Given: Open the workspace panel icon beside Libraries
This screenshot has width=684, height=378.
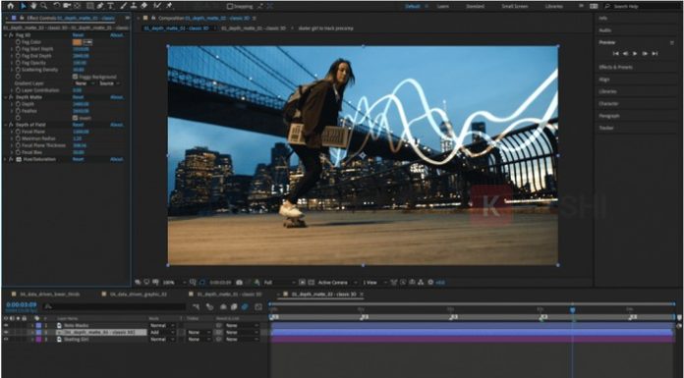Looking at the screenshot, I should point(594,6).
